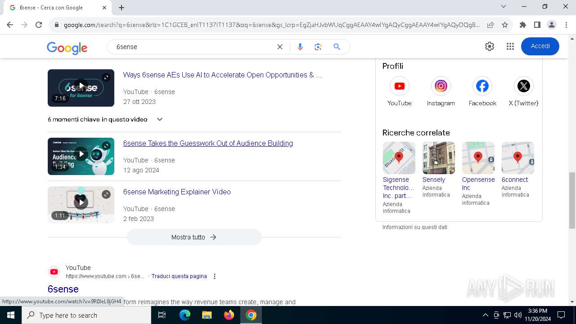Search by image with Google Lens
Viewport: 576px width, 324px height.
tap(318, 47)
